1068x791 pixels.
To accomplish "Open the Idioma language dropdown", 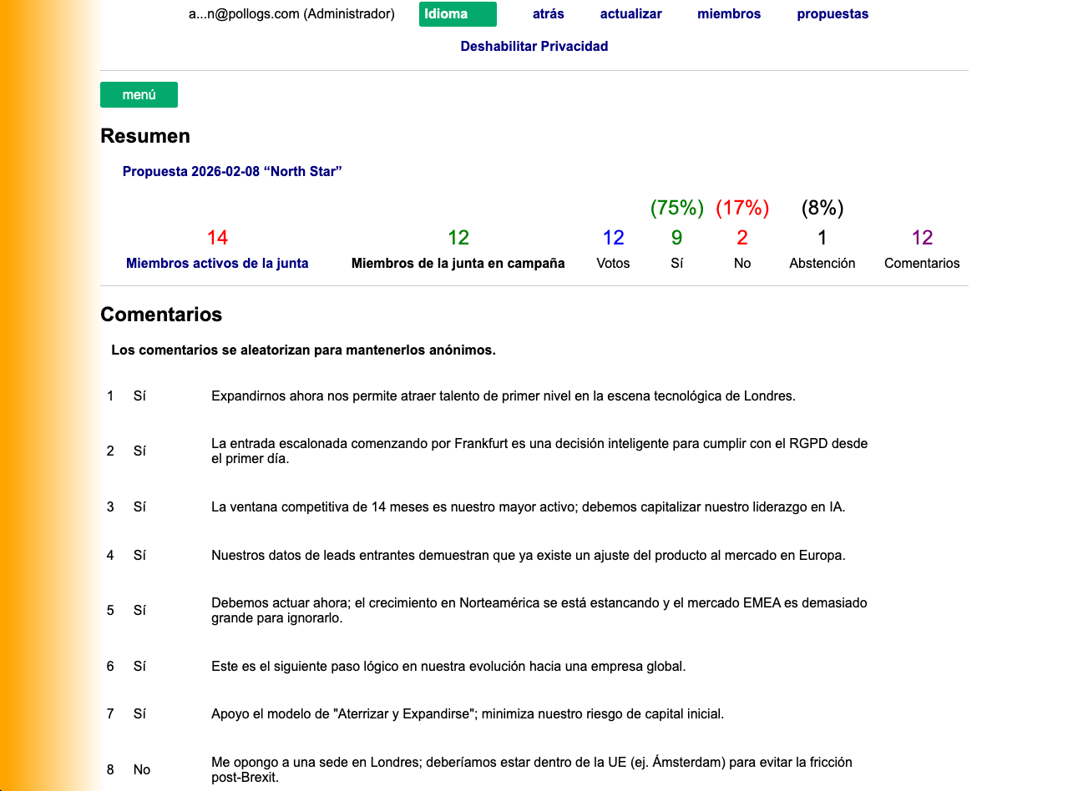I will point(458,14).
